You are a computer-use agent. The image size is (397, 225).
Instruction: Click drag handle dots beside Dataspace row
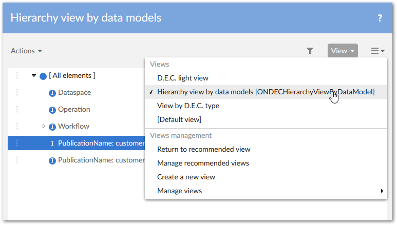tap(17, 93)
